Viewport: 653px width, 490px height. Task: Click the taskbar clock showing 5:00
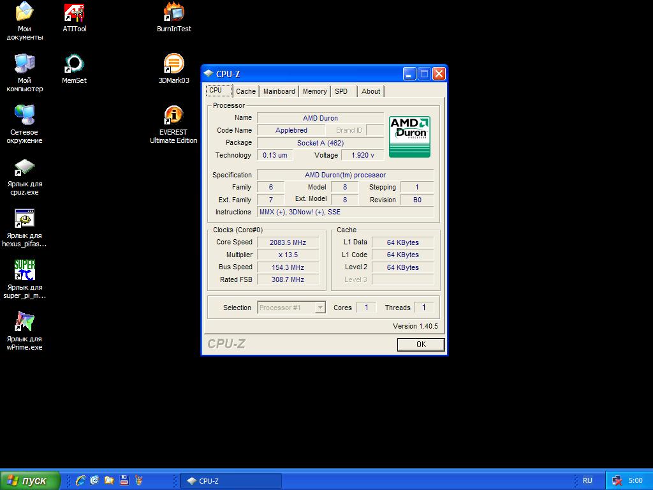(635, 481)
